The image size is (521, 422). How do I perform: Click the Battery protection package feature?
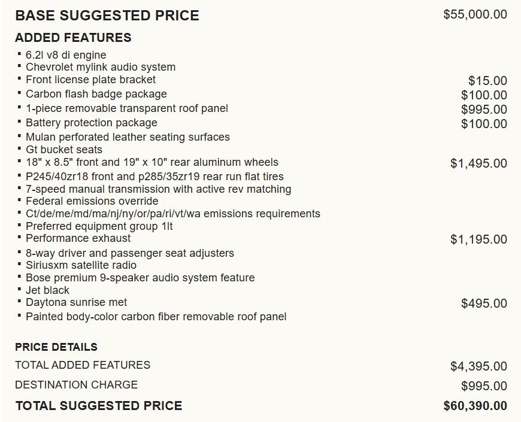pos(91,123)
